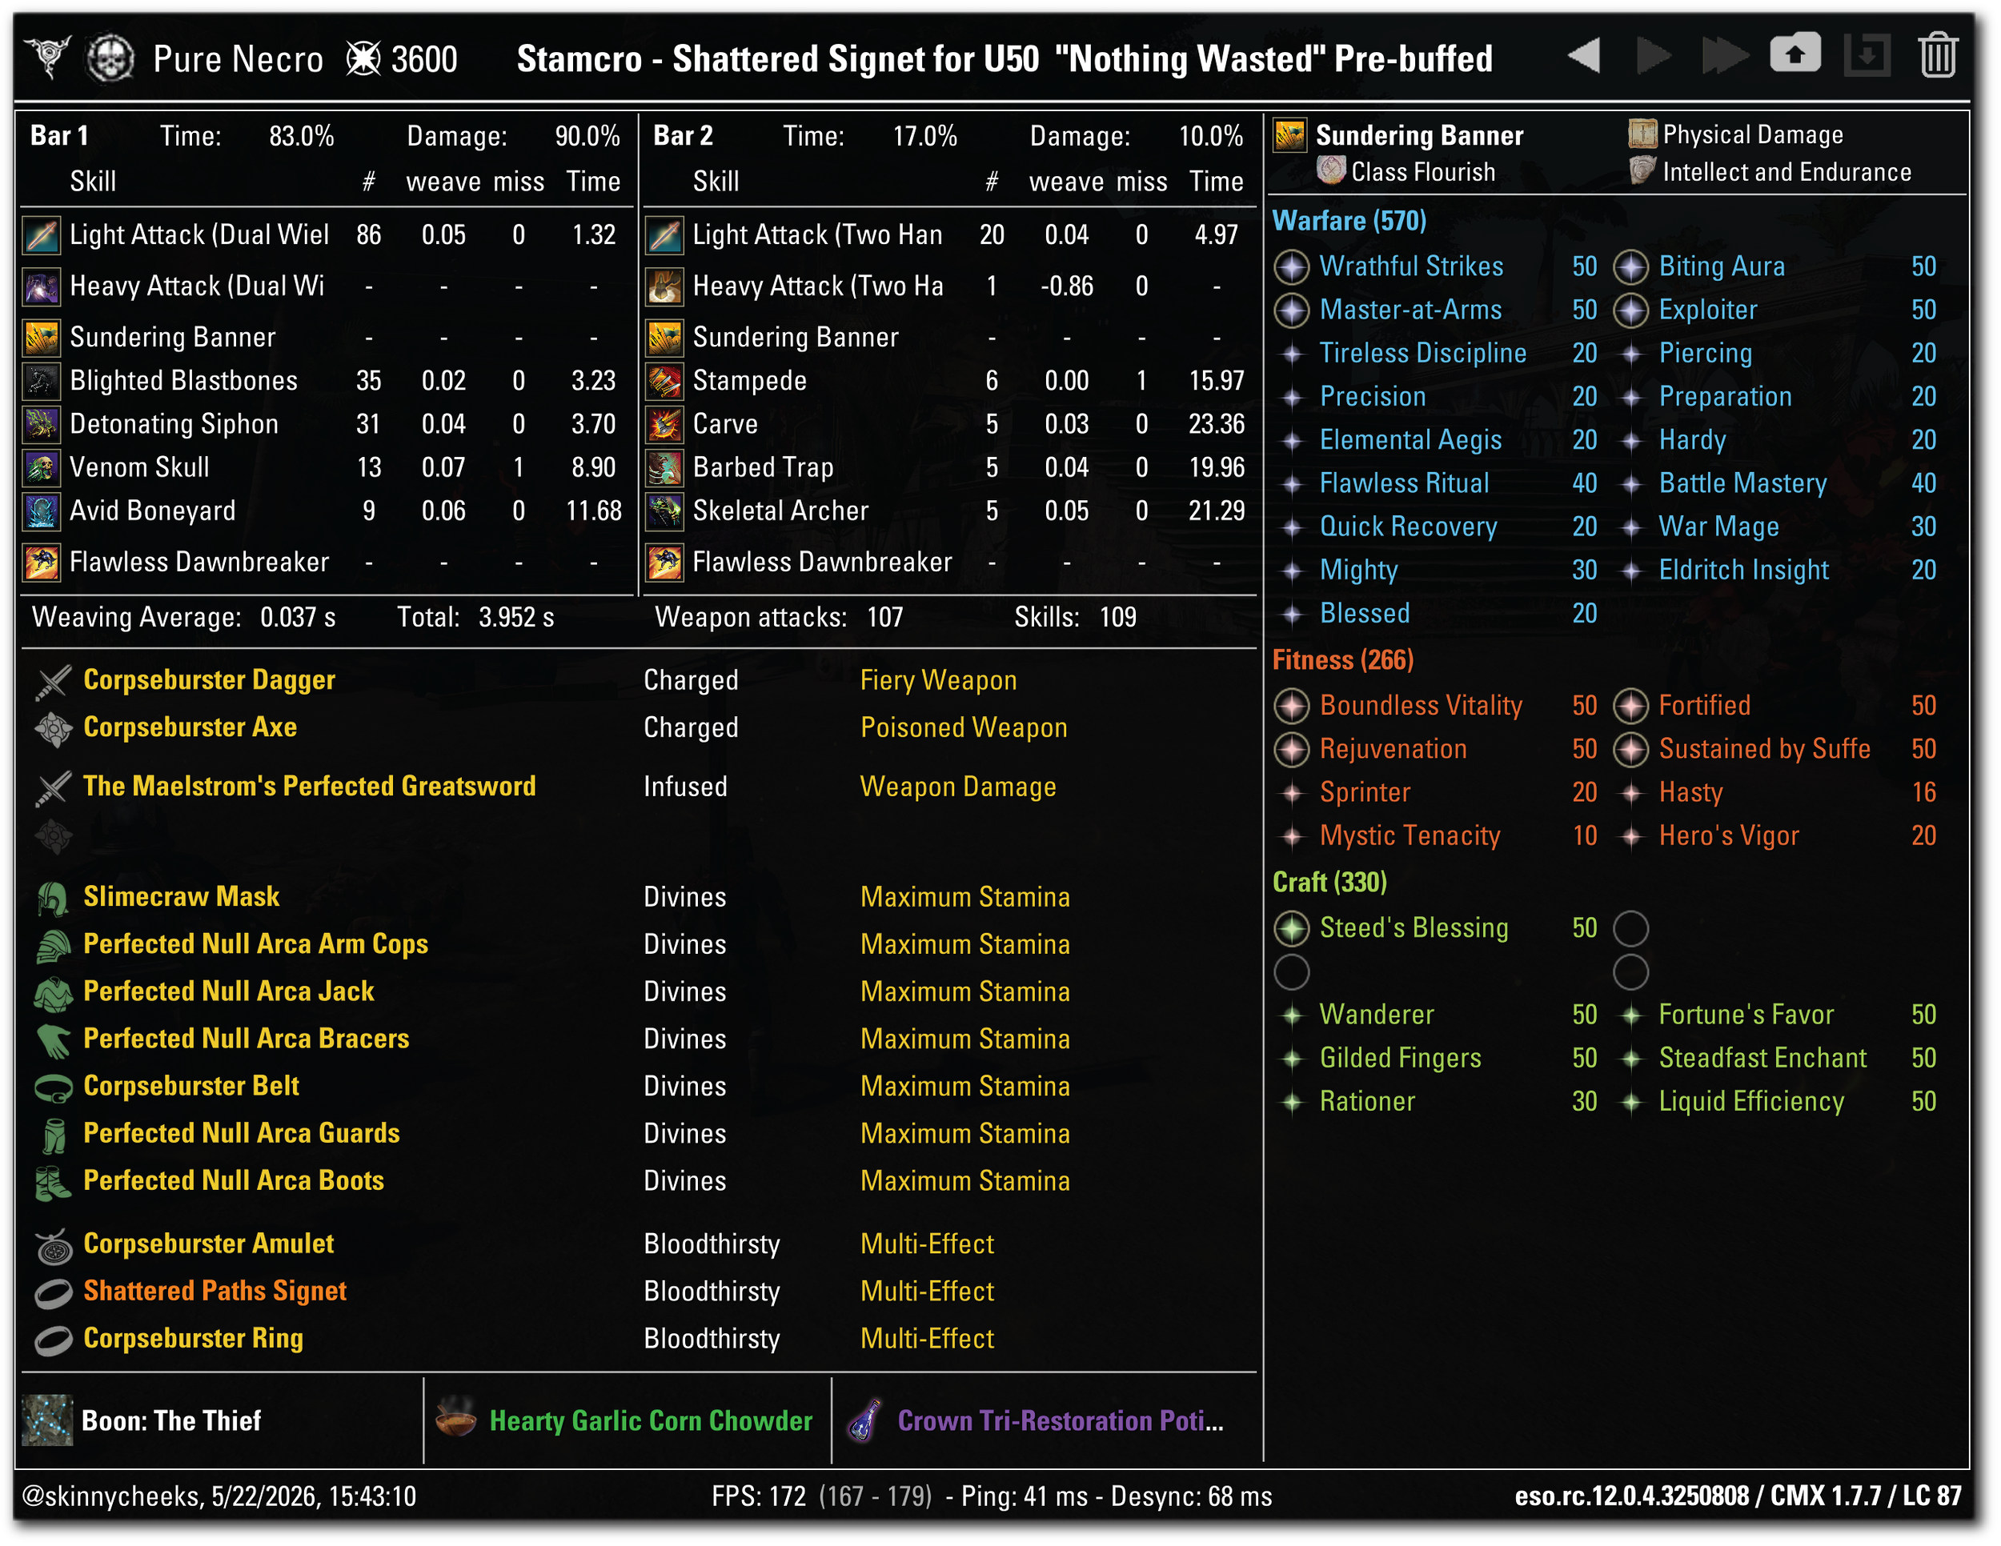Click the '@skinnycheeks, 5/22/2026' footer text

click(218, 1496)
